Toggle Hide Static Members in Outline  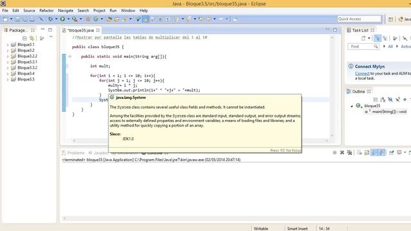398,99
